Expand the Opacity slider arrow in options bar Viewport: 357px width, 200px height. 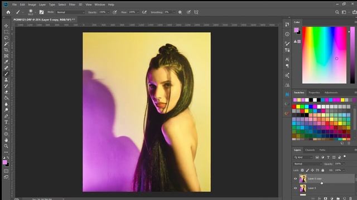pyautogui.click(x=108, y=12)
